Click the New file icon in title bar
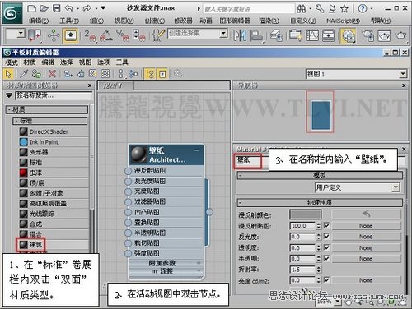This screenshot has height=309, width=412. 32,8
